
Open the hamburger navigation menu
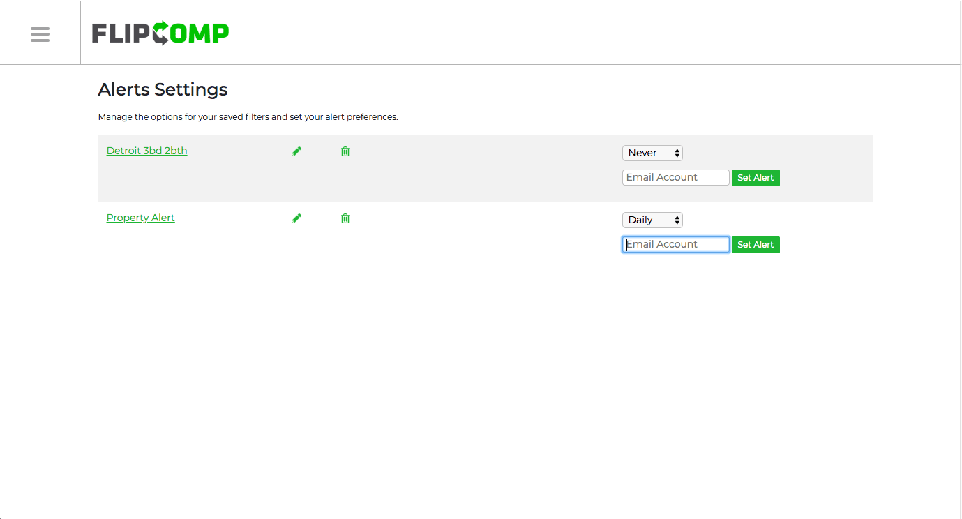(40, 33)
